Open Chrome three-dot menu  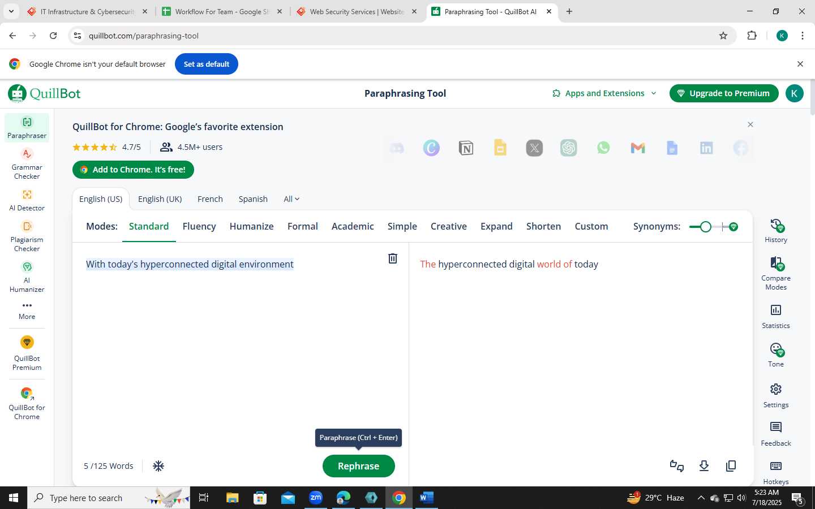(x=803, y=36)
